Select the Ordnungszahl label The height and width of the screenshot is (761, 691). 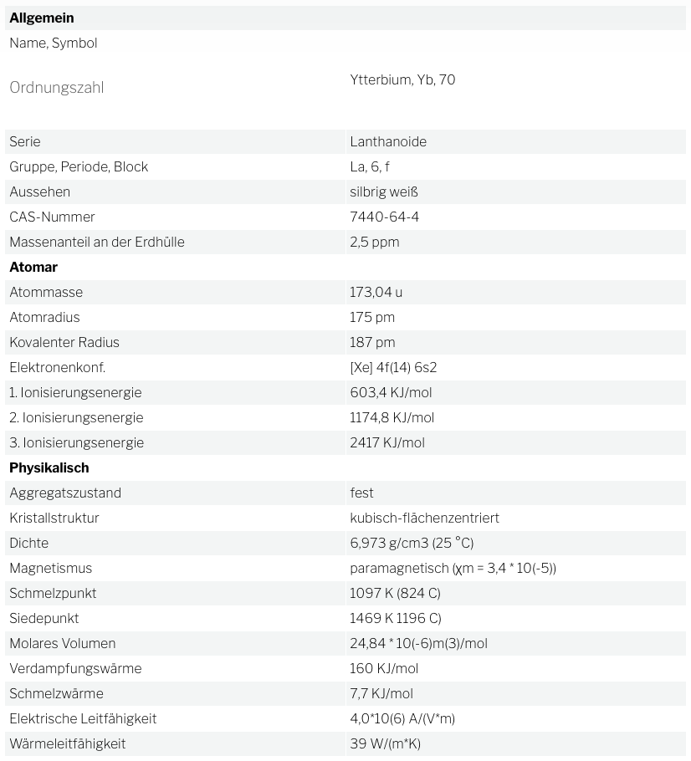click(57, 88)
